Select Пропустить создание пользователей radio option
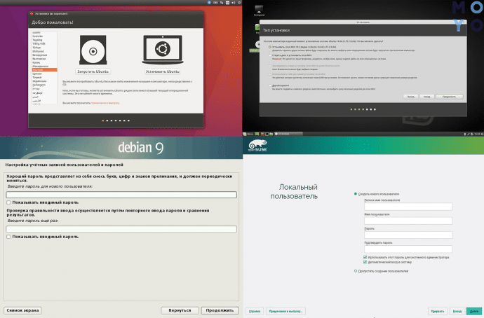 tap(356, 271)
